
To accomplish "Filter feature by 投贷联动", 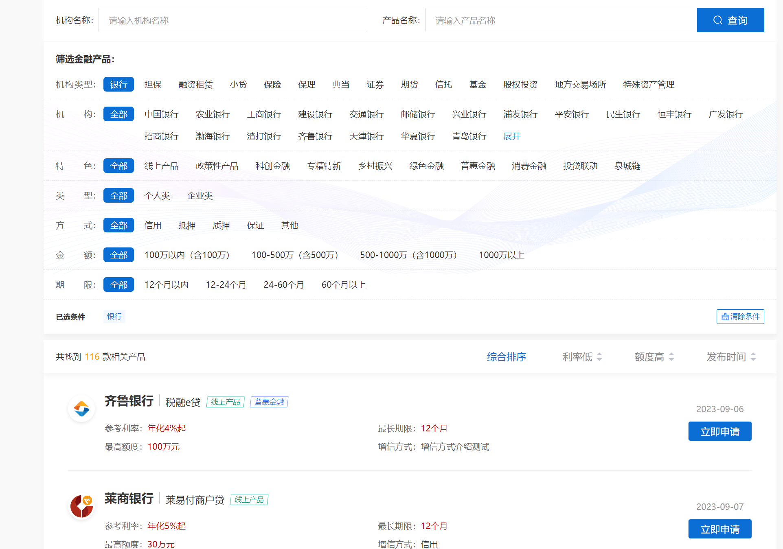I will pyautogui.click(x=580, y=166).
